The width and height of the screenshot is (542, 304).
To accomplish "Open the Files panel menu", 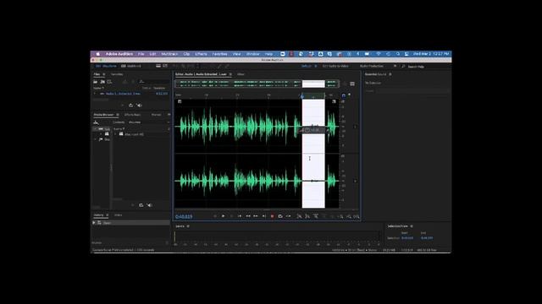I will (103, 74).
